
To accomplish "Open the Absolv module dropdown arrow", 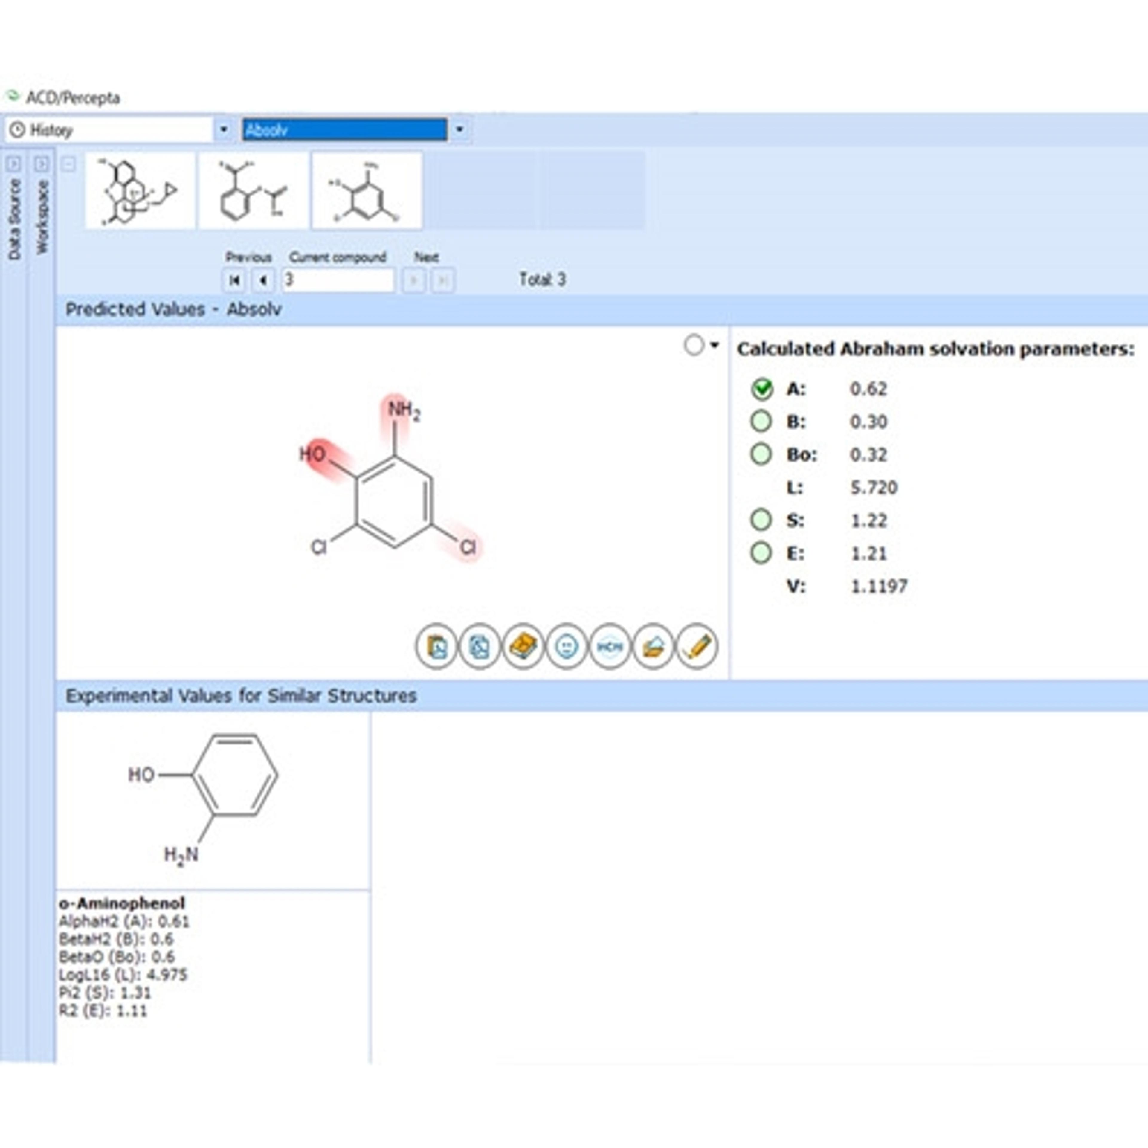I will pos(459,129).
